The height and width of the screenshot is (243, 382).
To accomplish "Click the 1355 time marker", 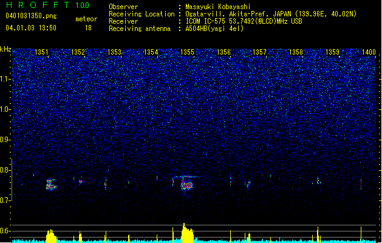I will [187, 52].
